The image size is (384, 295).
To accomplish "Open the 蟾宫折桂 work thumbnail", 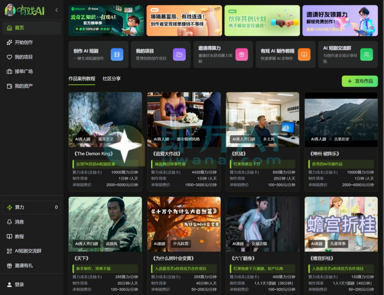I will coord(341,223).
